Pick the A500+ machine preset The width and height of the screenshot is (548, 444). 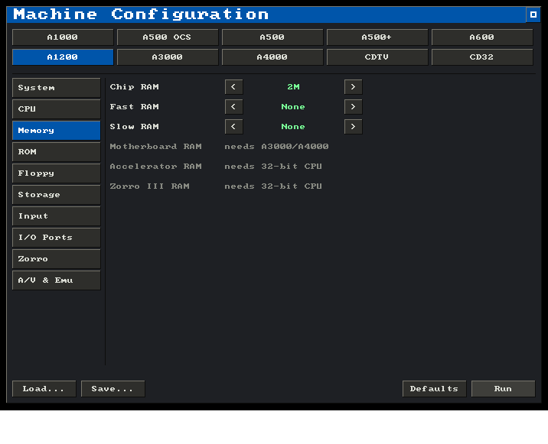click(377, 37)
